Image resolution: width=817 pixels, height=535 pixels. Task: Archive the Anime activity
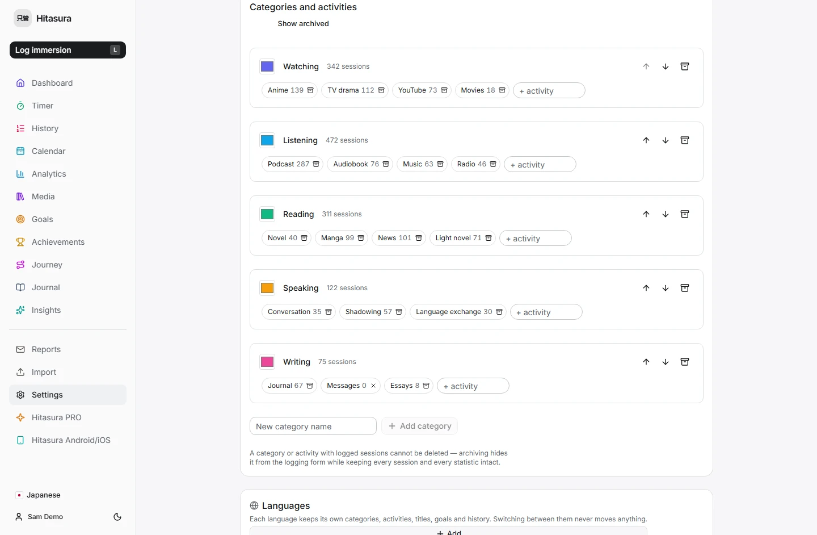(310, 90)
